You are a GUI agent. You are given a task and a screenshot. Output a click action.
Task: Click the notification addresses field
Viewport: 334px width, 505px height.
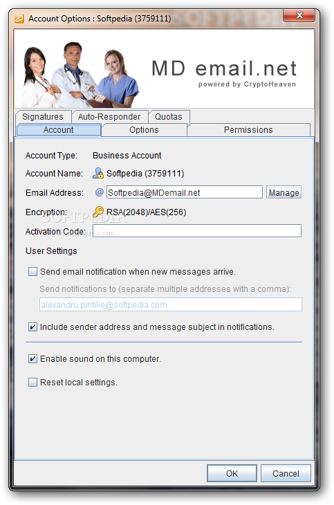[171, 304]
